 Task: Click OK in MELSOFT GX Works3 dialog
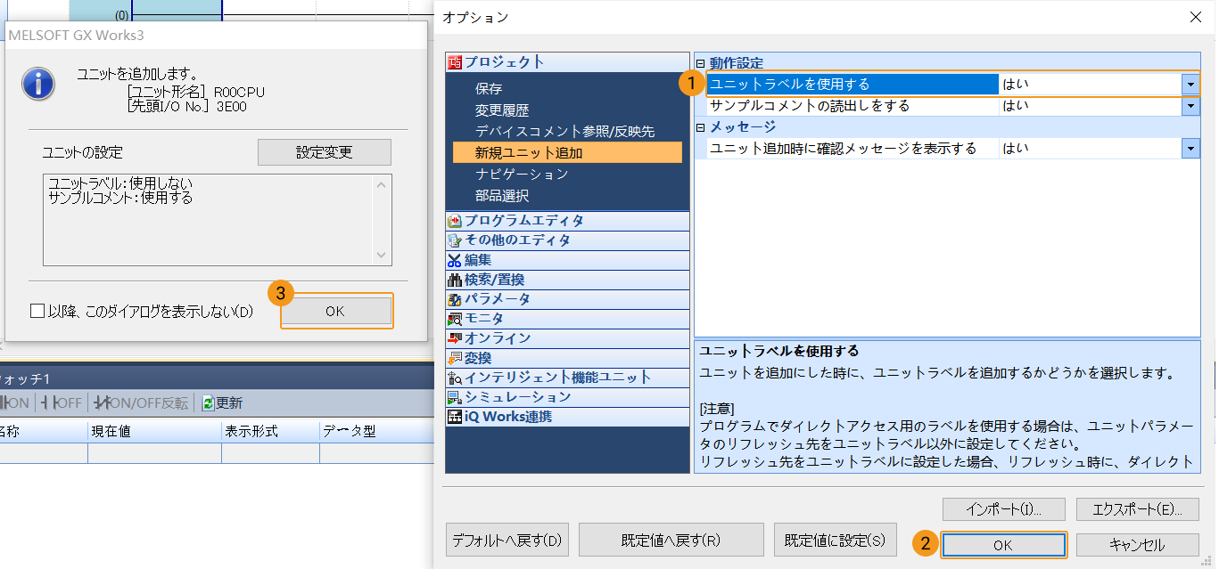click(334, 311)
